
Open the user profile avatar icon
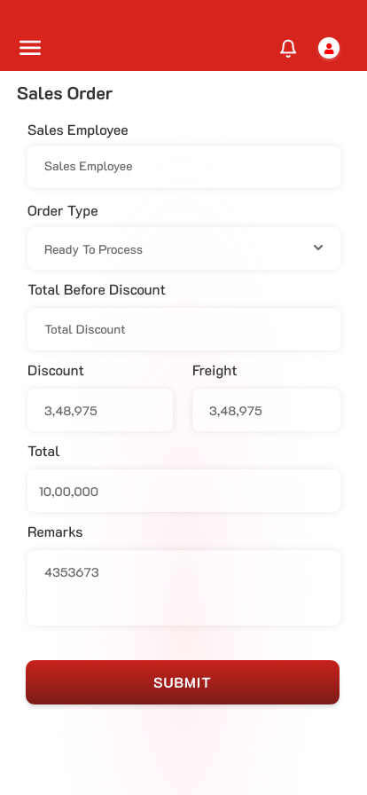tap(329, 48)
